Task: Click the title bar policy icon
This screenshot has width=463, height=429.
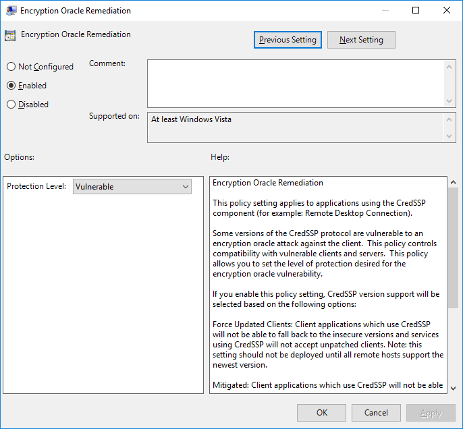Action: tap(11, 11)
